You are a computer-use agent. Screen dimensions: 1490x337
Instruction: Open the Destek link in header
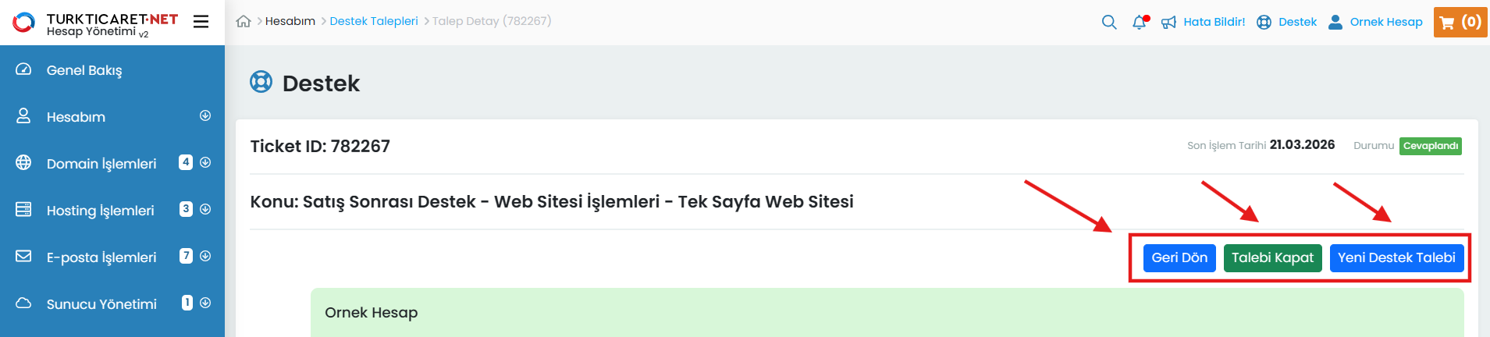[x=1297, y=22]
